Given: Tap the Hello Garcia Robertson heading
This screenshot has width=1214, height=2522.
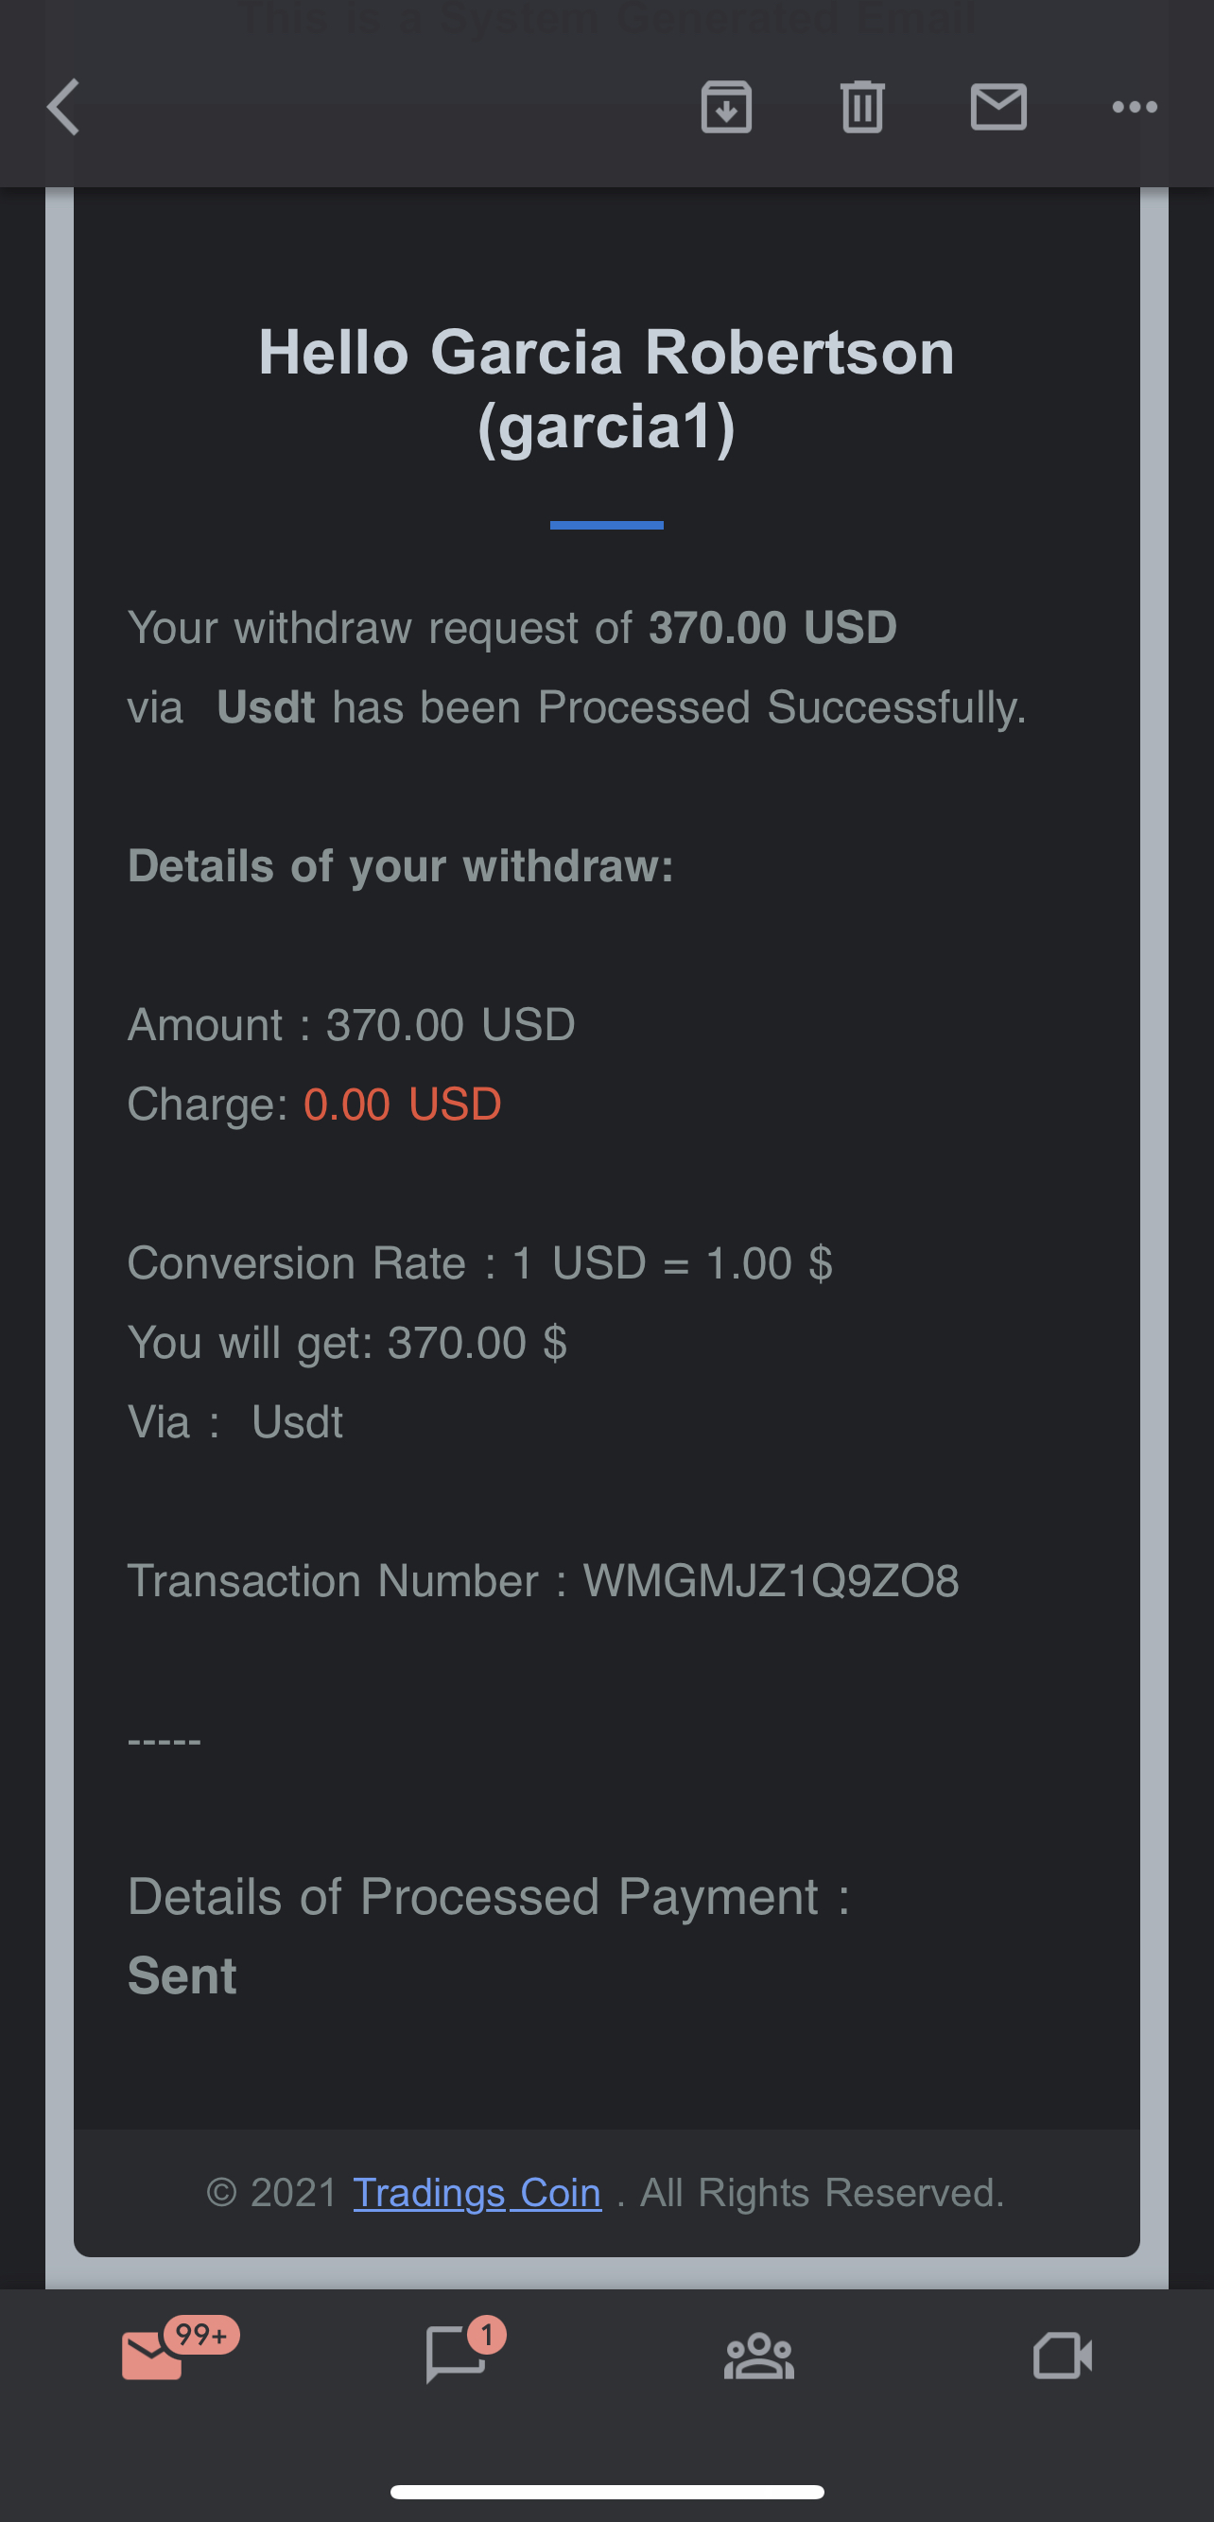Looking at the screenshot, I should 606,390.
